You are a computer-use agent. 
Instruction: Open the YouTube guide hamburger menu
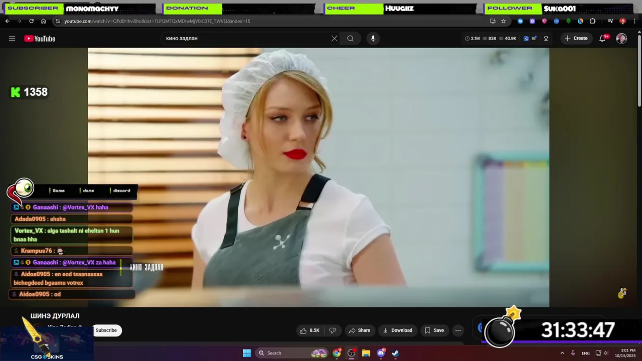pos(12,39)
